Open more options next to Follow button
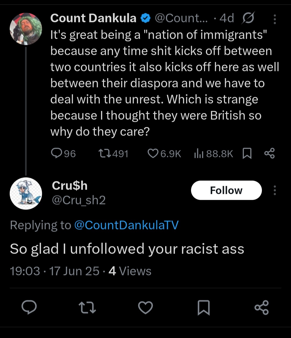 [275, 190]
